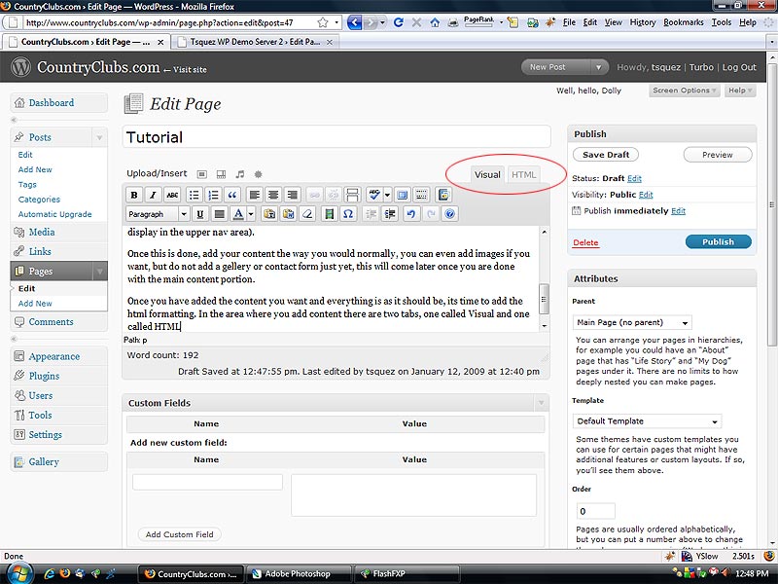Click the Order number input field
Viewport: 778px width, 584px height.
(x=596, y=511)
